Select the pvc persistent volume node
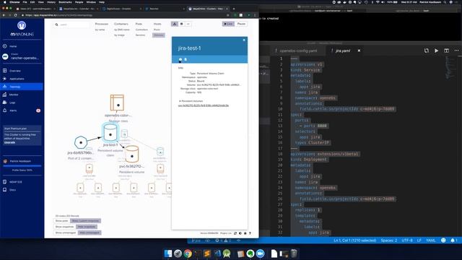Viewport: 462px width, 260px height. [x=131, y=154]
